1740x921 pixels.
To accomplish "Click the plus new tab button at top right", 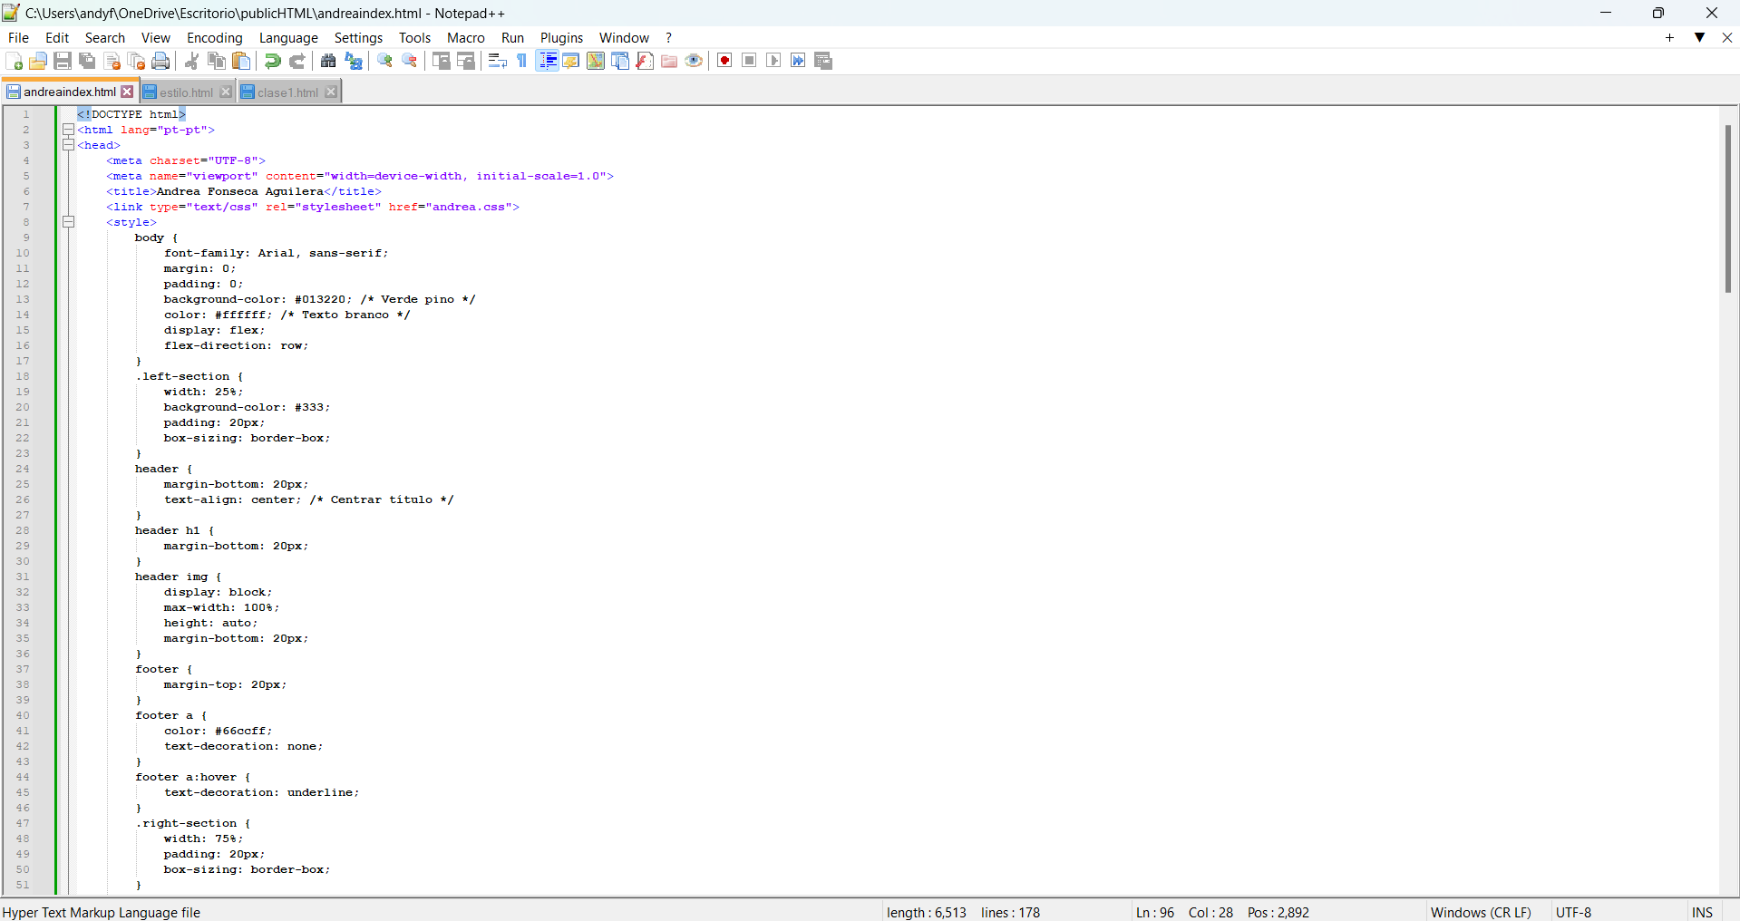I will [1669, 37].
